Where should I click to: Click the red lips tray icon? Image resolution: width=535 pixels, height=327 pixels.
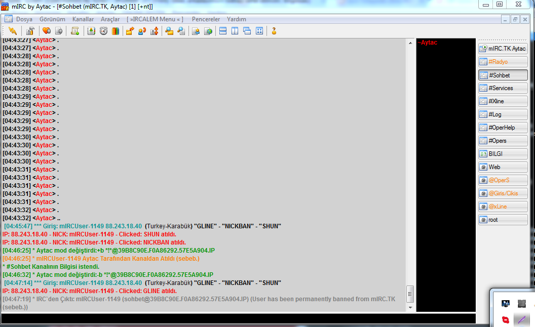505,320
